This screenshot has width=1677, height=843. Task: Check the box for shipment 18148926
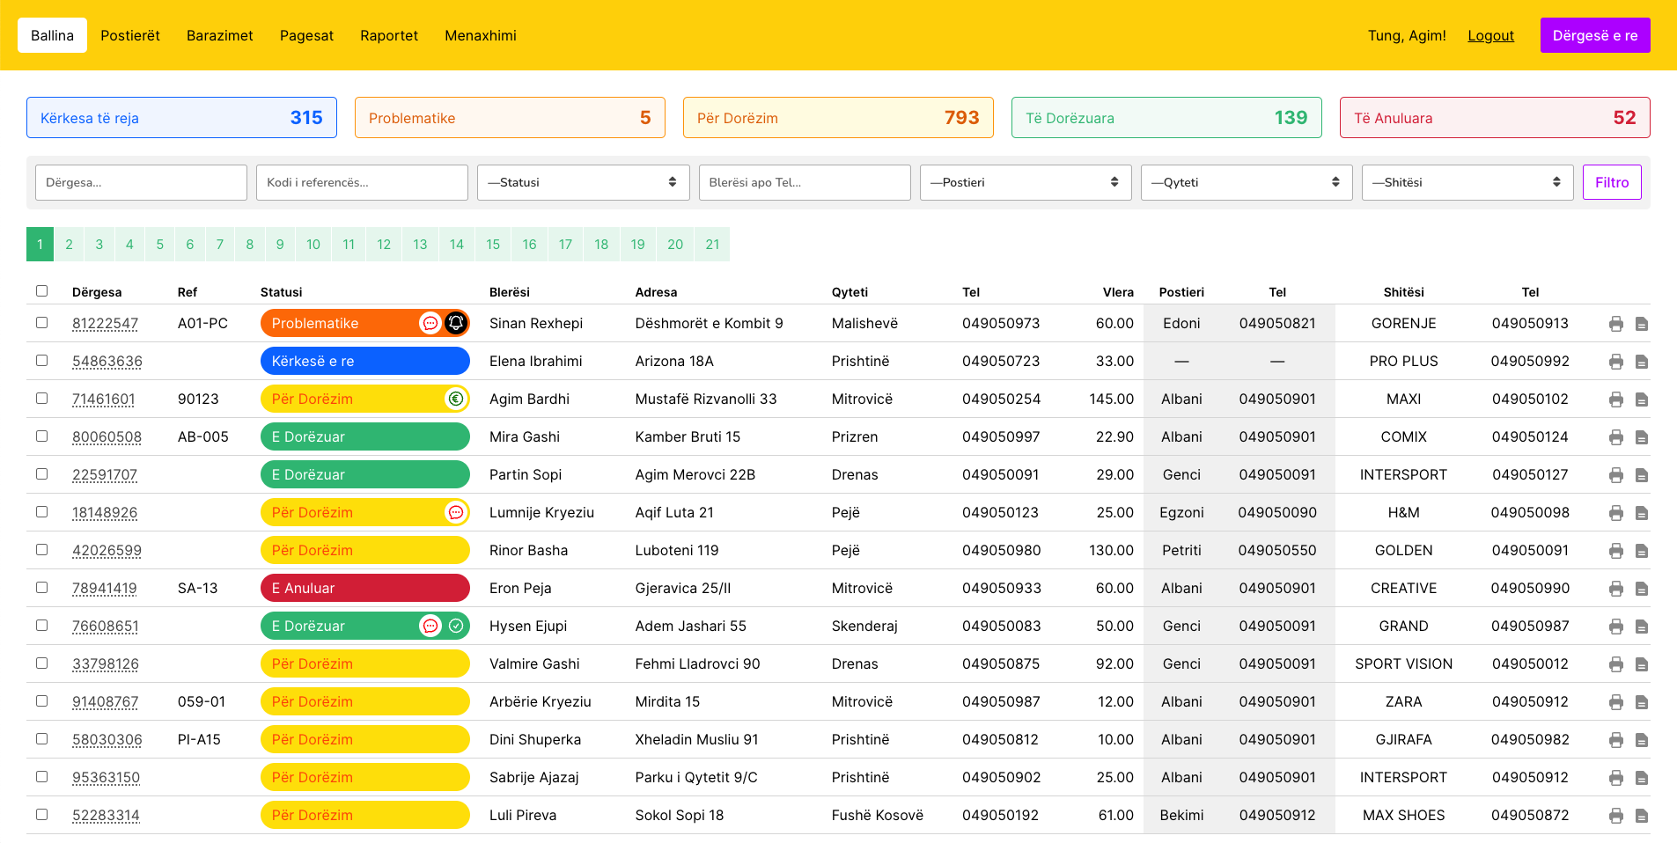click(x=41, y=512)
